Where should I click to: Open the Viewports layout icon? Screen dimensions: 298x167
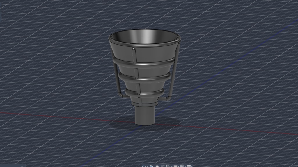point(189,166)
